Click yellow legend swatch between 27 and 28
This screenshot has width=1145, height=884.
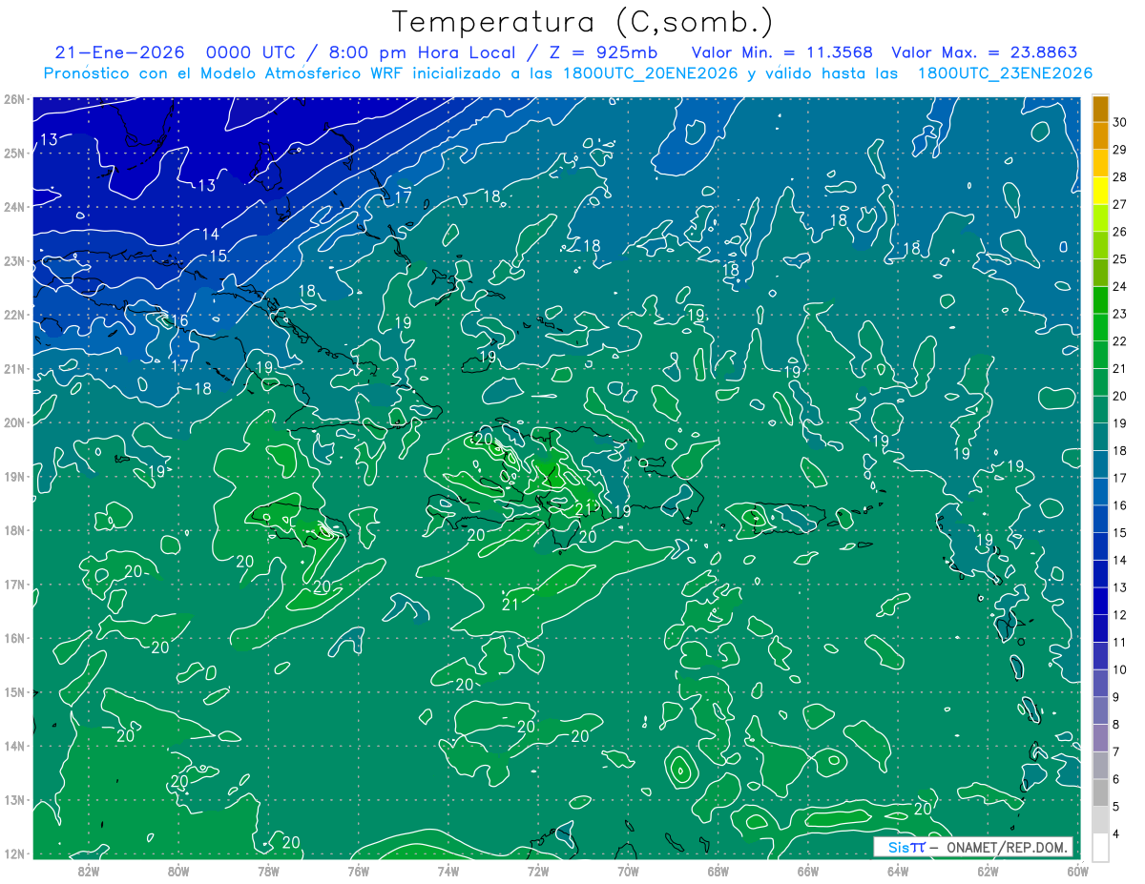1100,191
